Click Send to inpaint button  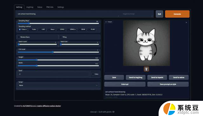click(157, 77)
